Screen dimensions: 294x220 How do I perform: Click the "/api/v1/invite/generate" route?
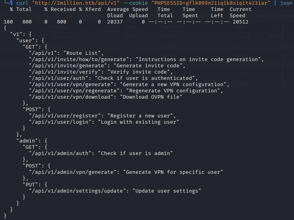pos(69,65)
